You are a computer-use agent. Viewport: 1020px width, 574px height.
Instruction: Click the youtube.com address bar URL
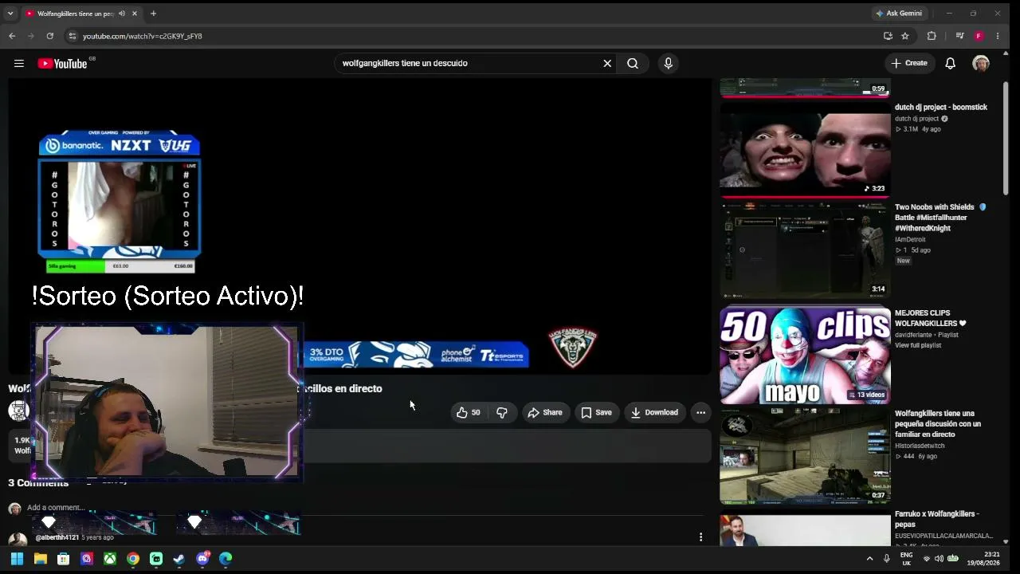tap(143, 36)
